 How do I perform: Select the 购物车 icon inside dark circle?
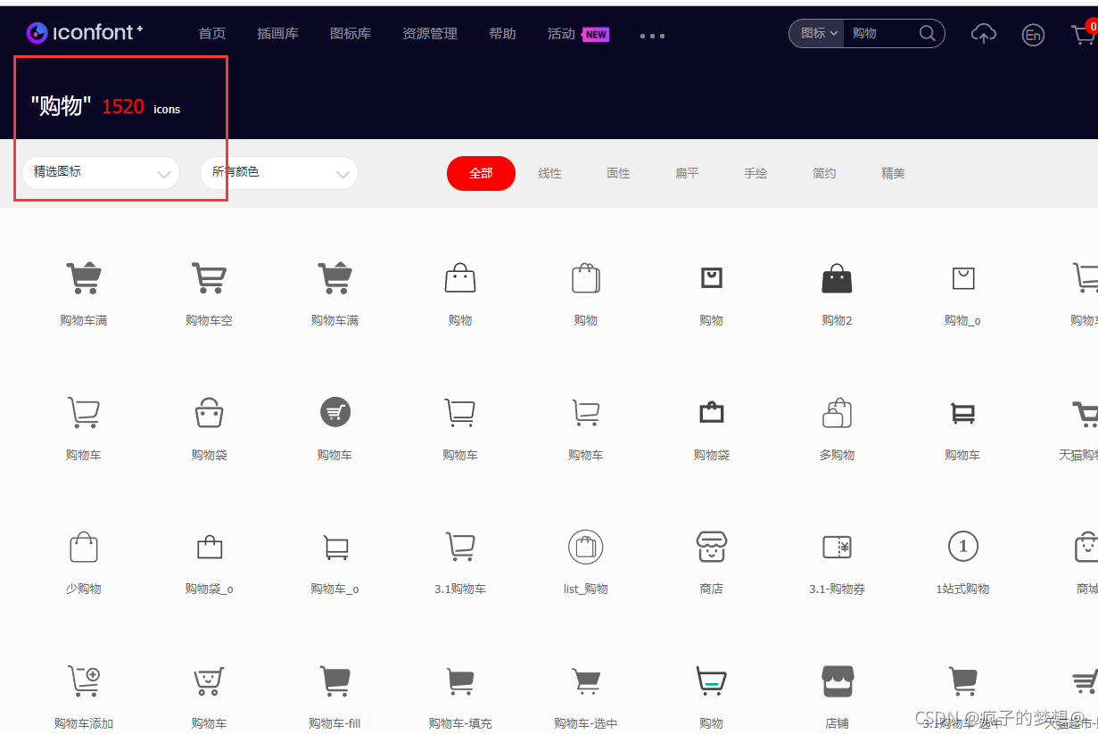pos(335,412)
